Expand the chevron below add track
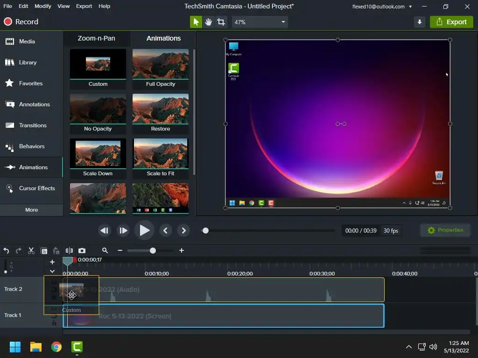 coord(52,271)
